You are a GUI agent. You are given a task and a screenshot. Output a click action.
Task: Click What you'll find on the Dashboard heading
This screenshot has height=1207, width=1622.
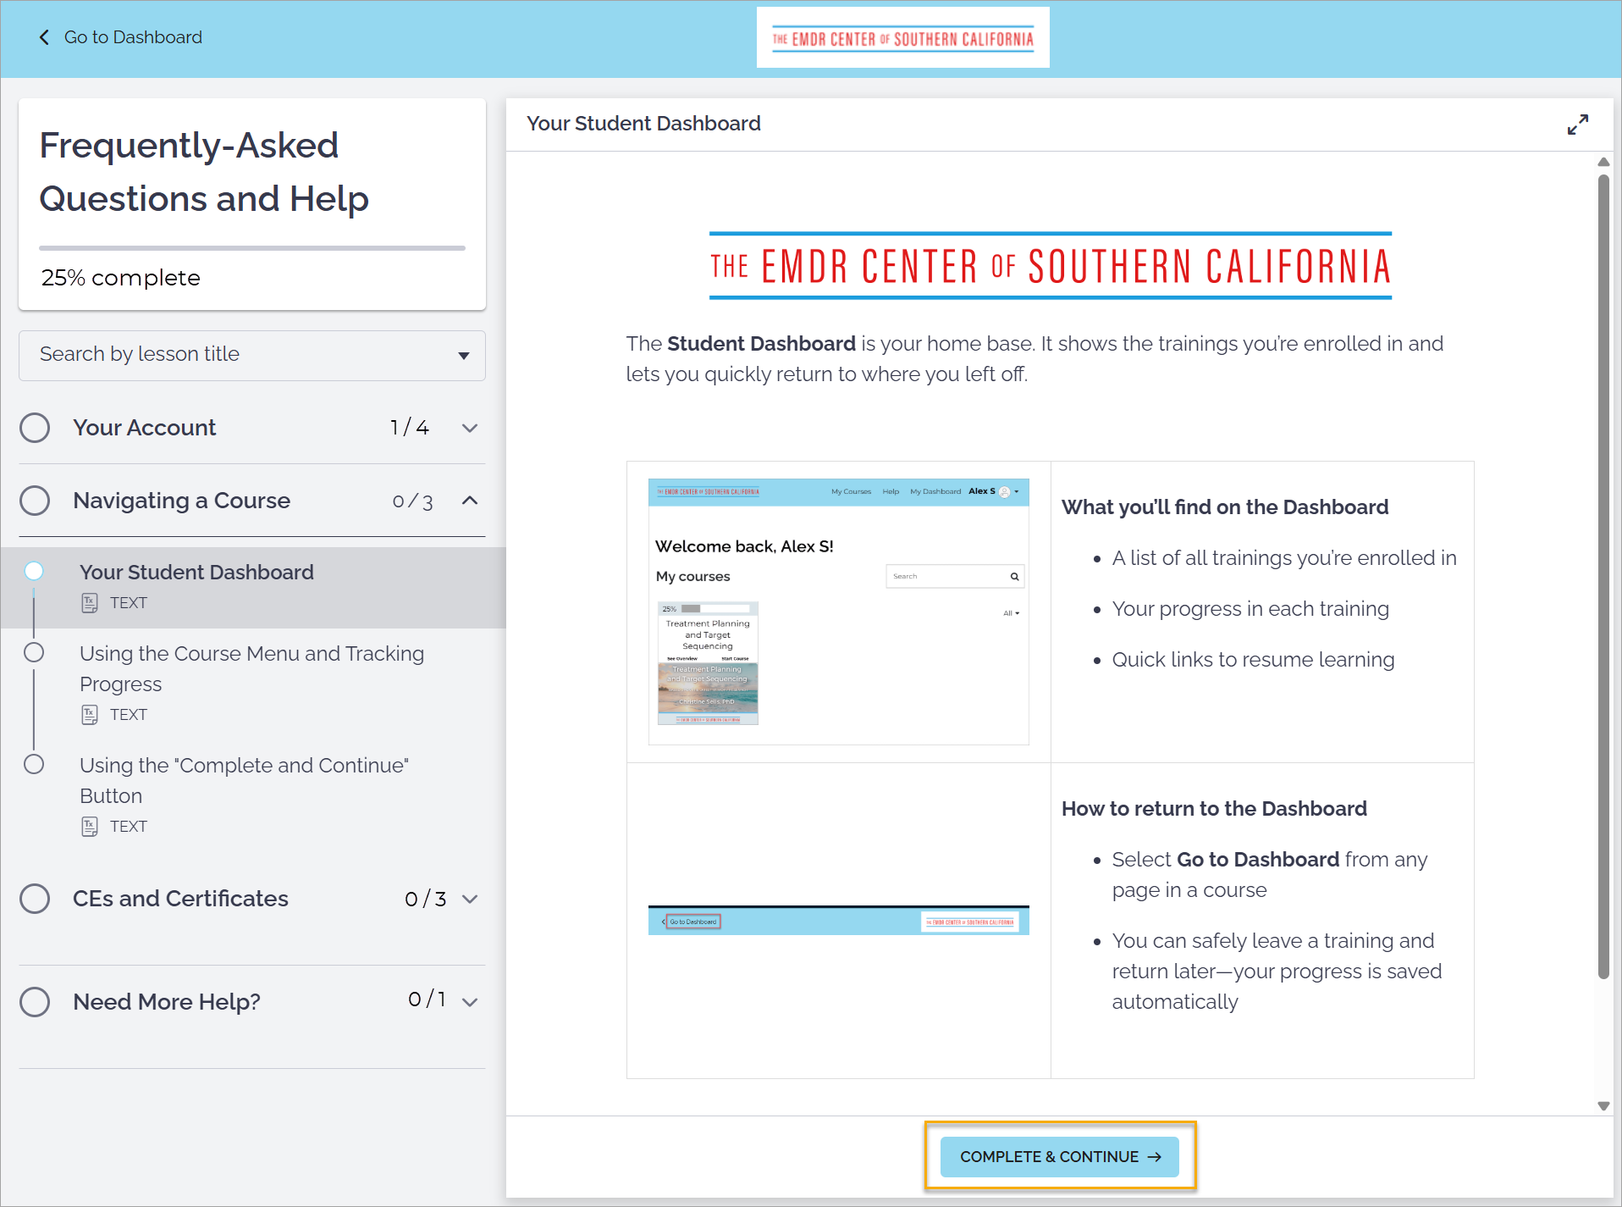[x=1225, y=507]
